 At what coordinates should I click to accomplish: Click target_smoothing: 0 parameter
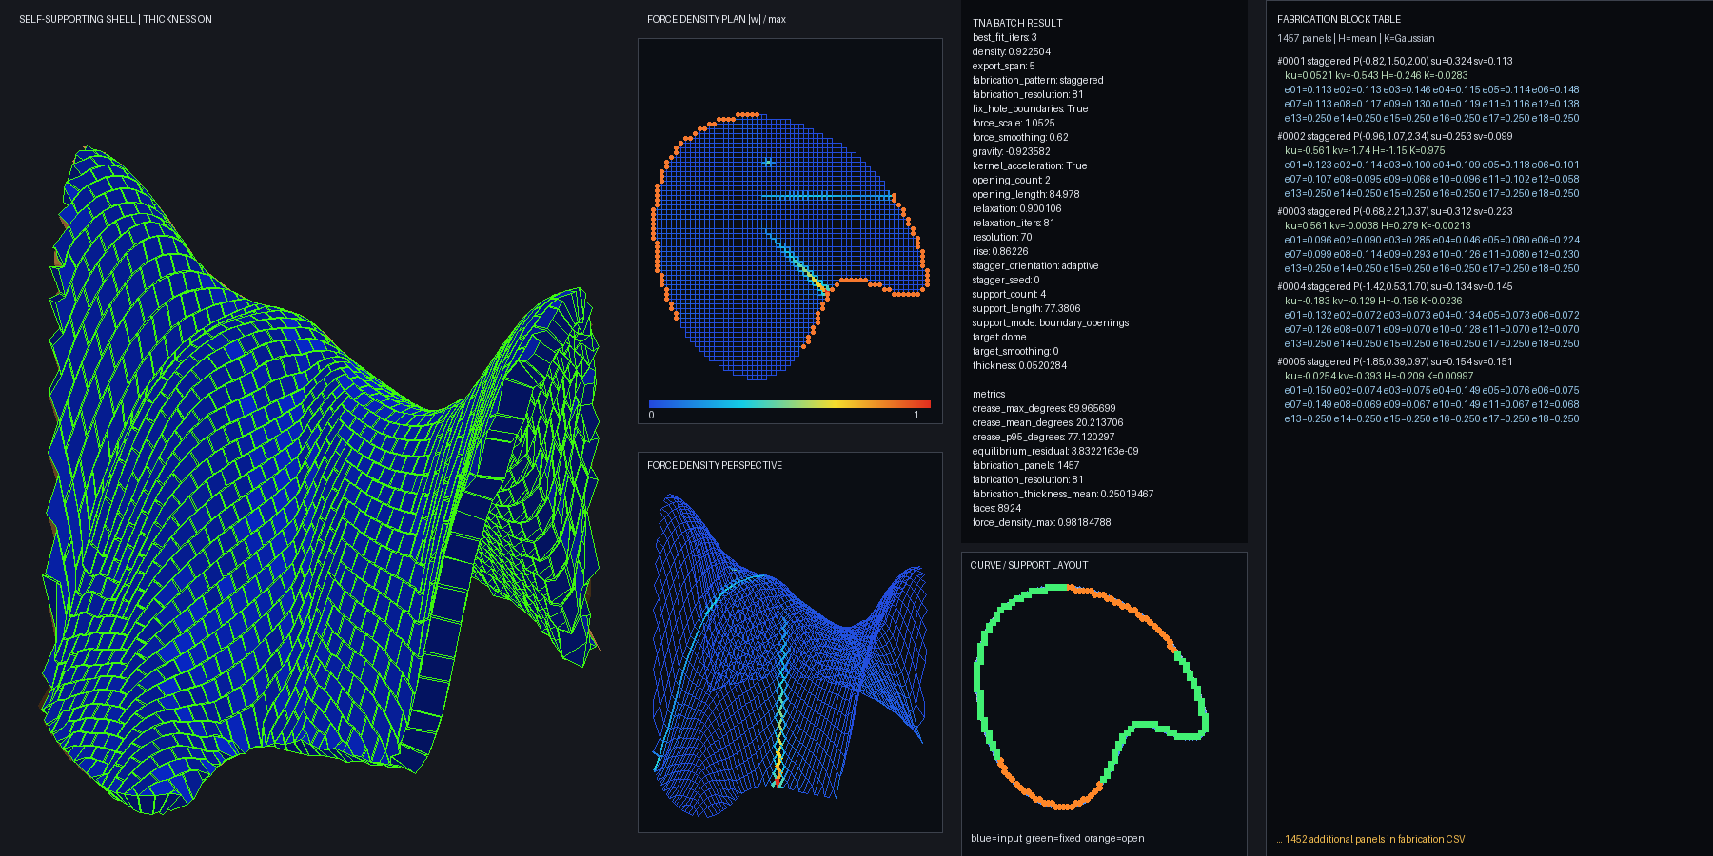tap(1015, 351)
